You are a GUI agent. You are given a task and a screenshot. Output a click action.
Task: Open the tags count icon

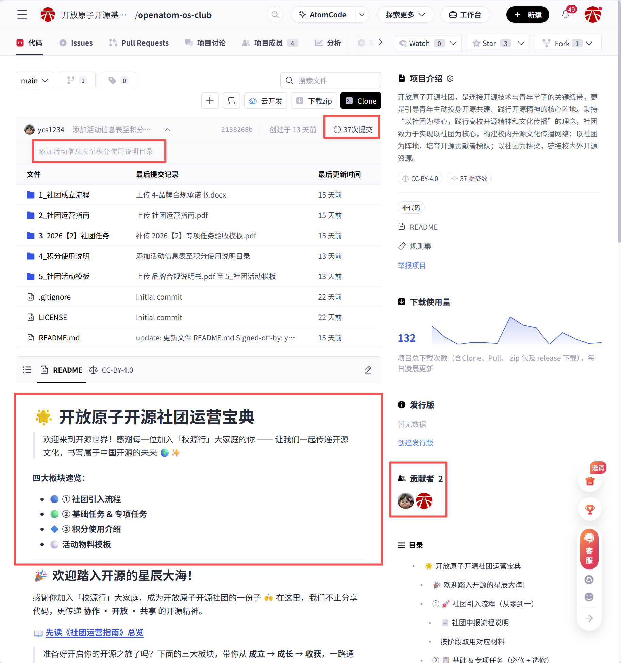click(118, 80)
